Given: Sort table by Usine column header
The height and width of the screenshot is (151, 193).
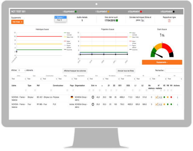Looking at the screenshot, I should [x=15, y=85].
